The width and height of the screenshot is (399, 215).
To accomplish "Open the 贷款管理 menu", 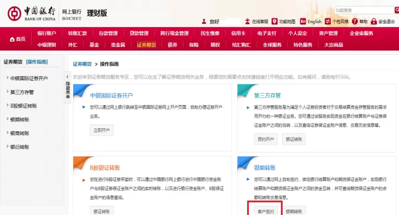I will [x=139, y=33].
